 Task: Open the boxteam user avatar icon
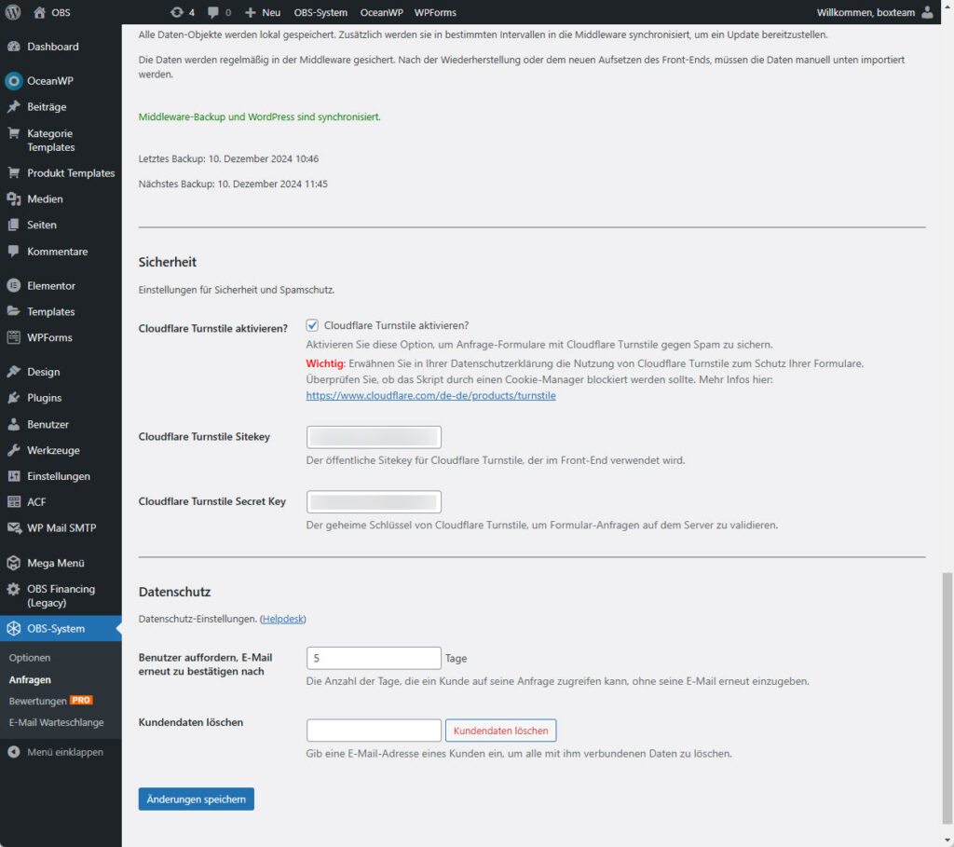(x=927, y=12)
